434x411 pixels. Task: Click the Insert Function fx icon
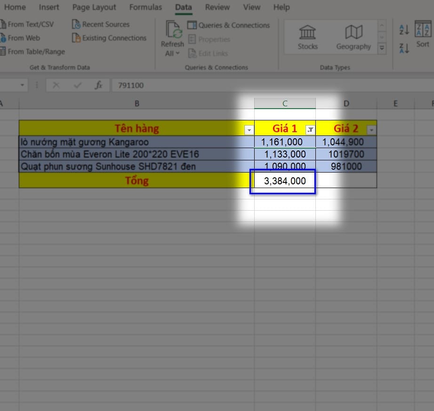98,85
